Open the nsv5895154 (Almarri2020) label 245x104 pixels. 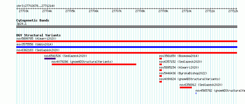tap(179, 67)
